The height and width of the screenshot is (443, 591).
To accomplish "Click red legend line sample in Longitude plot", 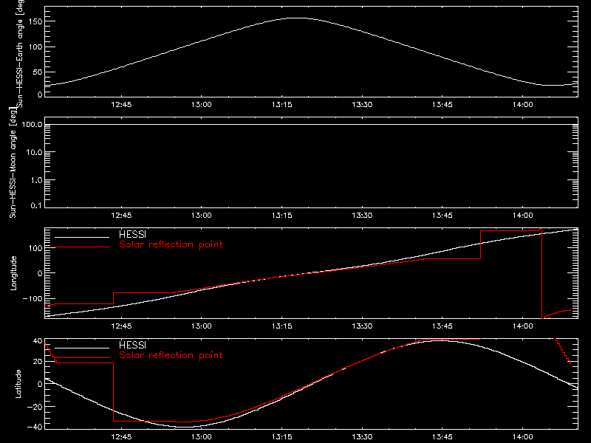I will click(82, 247).
